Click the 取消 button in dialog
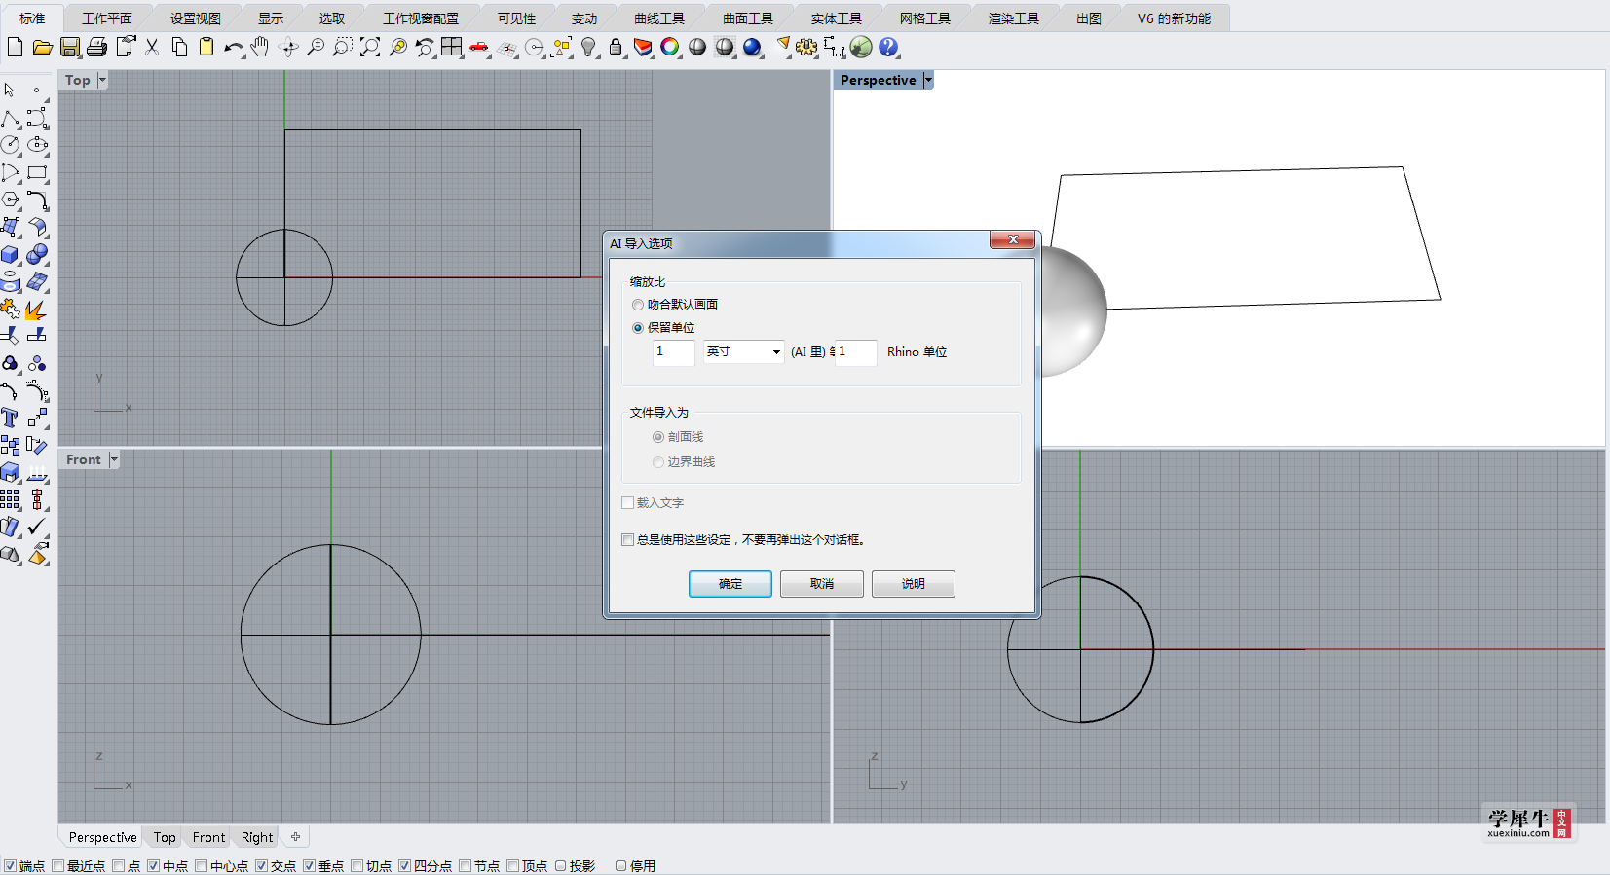Image resolution: width=1610 pixels, height=875 pixels. tap(822, 584)
